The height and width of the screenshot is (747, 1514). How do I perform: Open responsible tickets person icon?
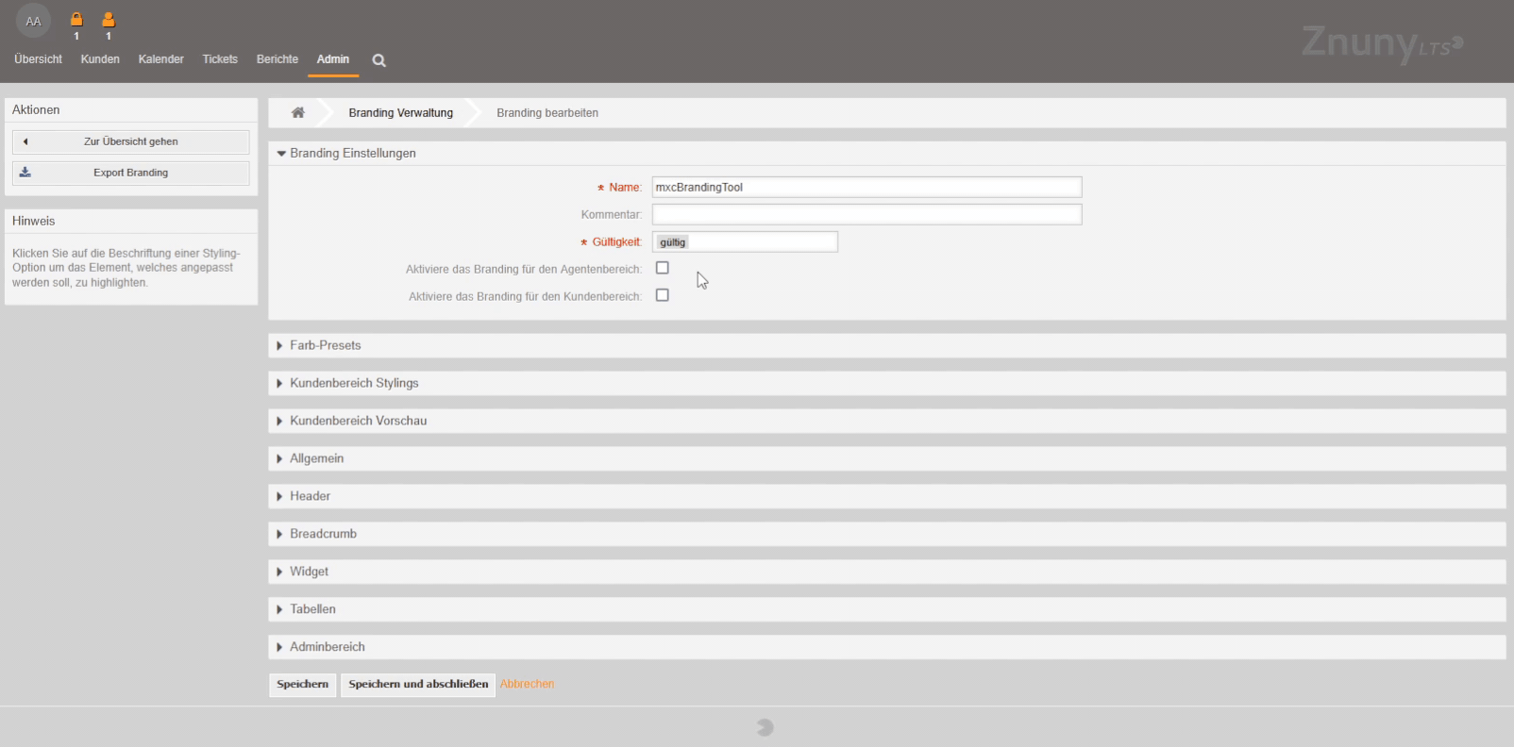coord(109,20)
